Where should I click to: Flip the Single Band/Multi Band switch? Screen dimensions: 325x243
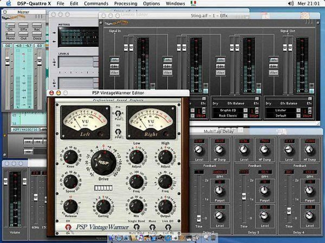[136, 227]
